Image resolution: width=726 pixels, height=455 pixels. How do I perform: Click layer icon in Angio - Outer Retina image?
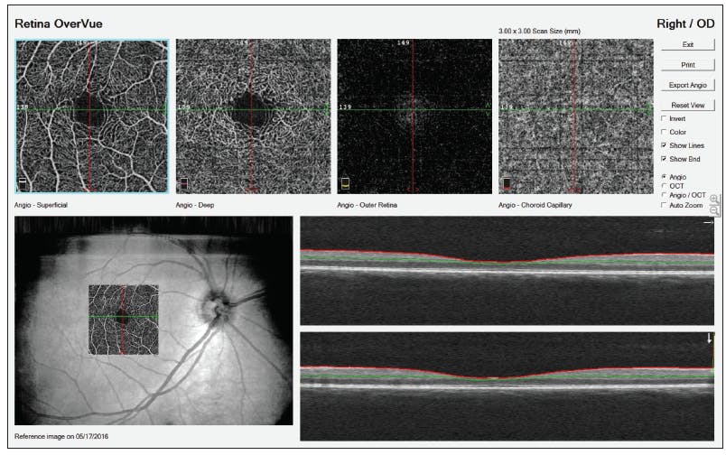point(345,184)
